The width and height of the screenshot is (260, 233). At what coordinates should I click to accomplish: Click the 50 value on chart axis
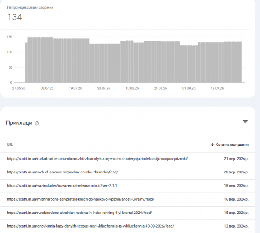click(10, 67)
